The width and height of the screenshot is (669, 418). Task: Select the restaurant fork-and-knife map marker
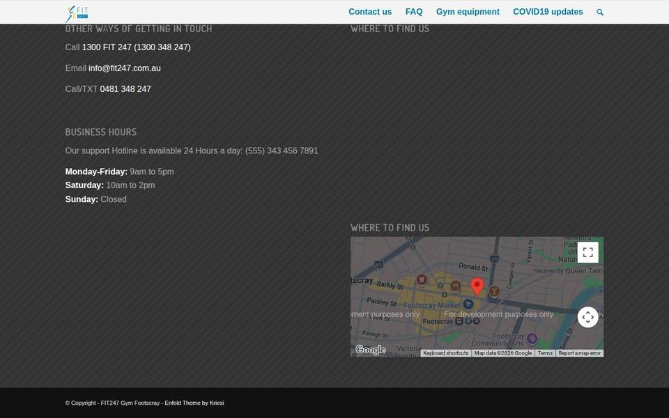pos(456,286)
